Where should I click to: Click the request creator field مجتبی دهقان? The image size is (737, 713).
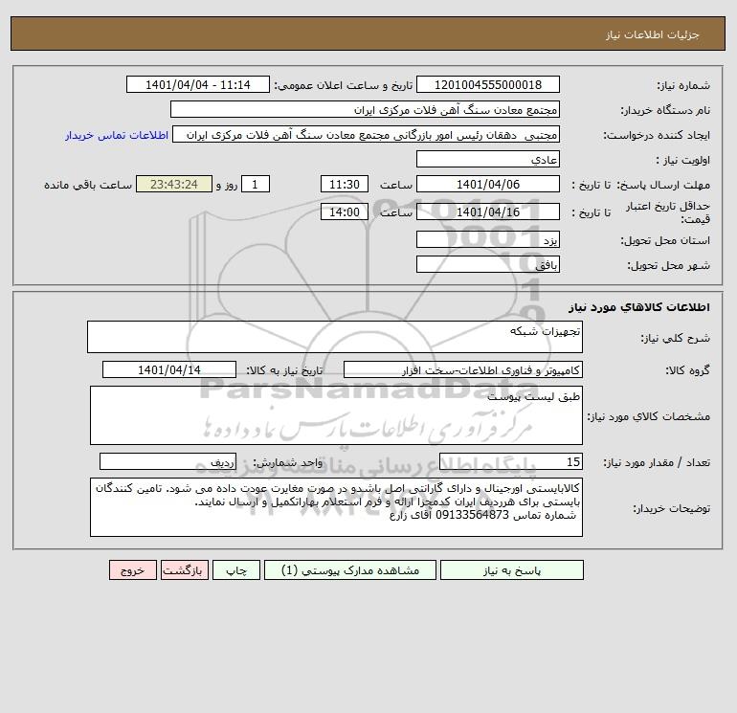(367, 135)
